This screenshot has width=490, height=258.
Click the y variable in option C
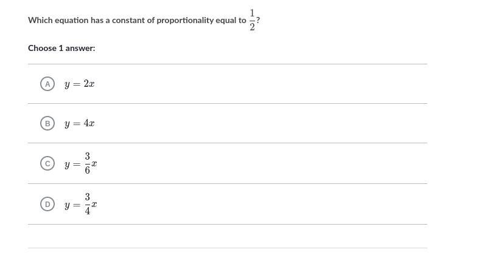(x=67, y=165)
